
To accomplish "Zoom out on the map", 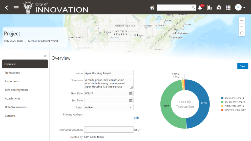I will [242, 27].
